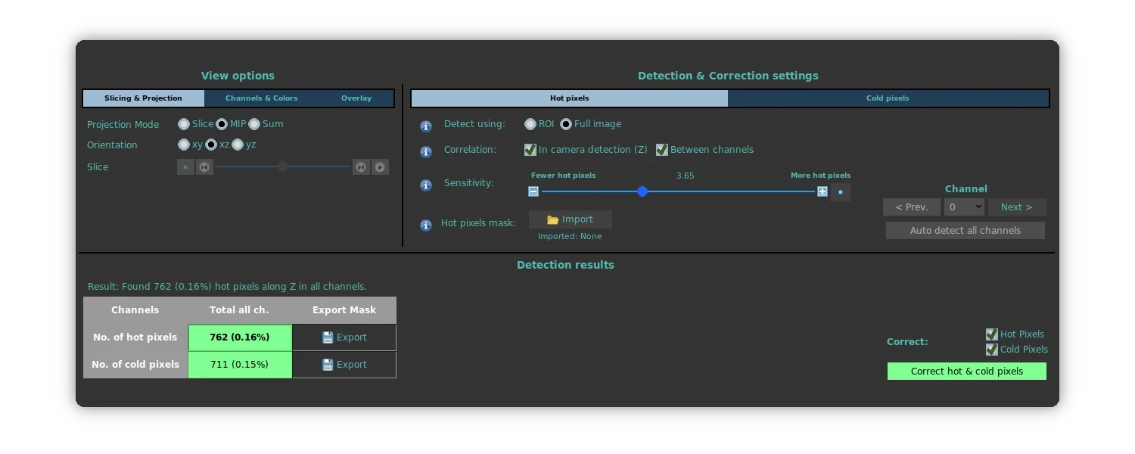Click the info icon for Hot pixels mask
Image resolution: width=1135 pixels, height=454 pixels.
click(x=426, y=225)
